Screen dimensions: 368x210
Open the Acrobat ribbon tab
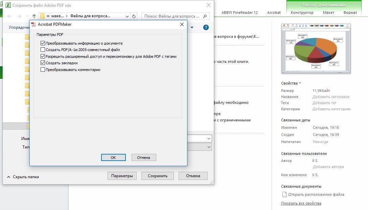click(x=274, y=13)
